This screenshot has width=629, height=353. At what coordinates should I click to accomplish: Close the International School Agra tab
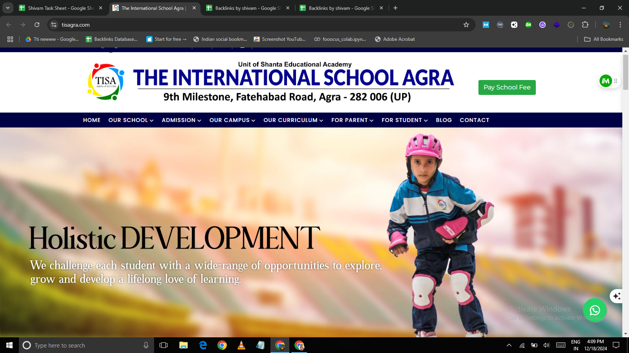tap(194, 8)
